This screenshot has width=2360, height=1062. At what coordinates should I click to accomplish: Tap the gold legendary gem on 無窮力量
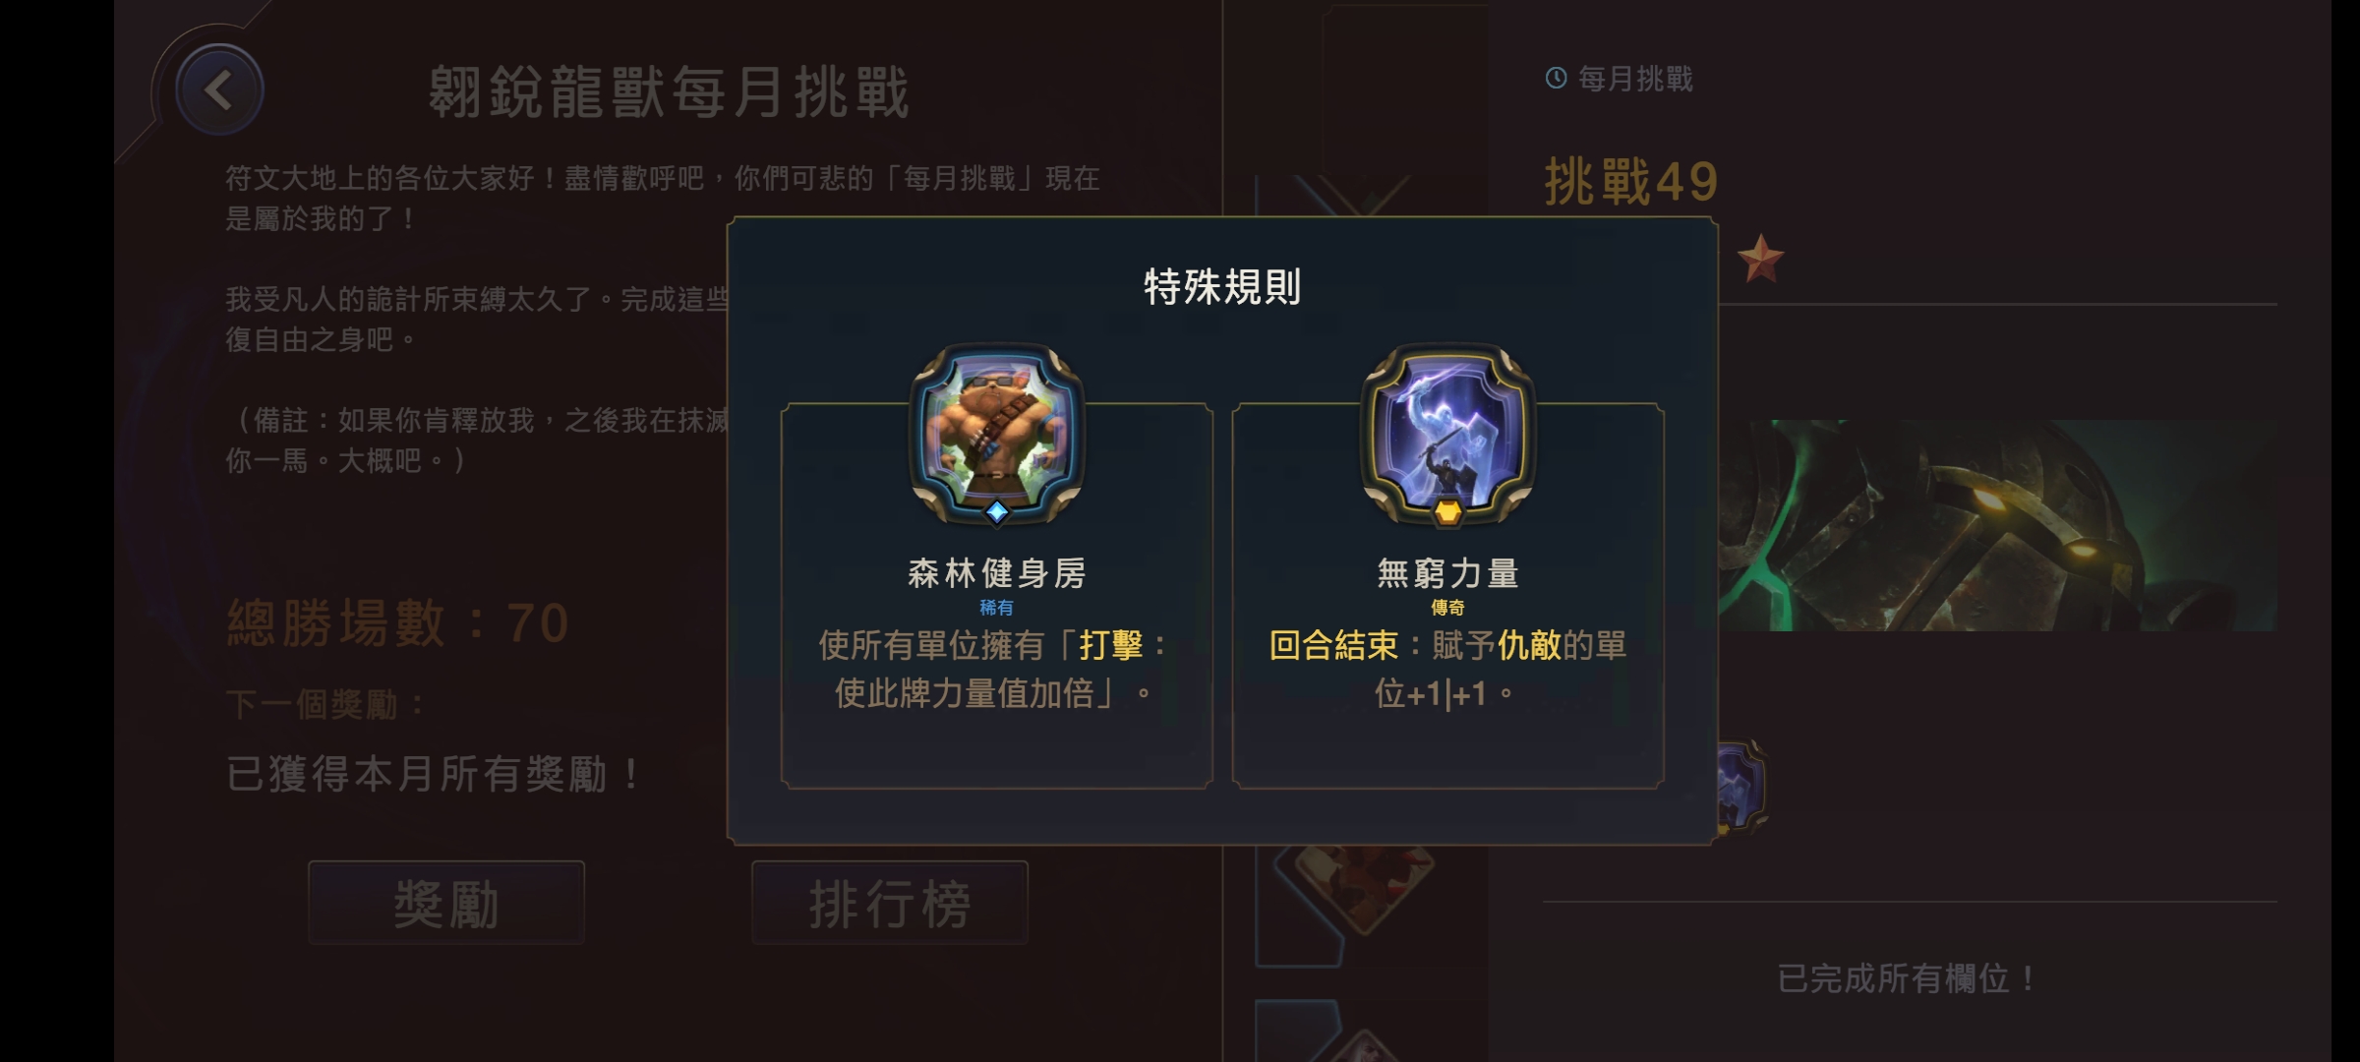coord(1447,512)
